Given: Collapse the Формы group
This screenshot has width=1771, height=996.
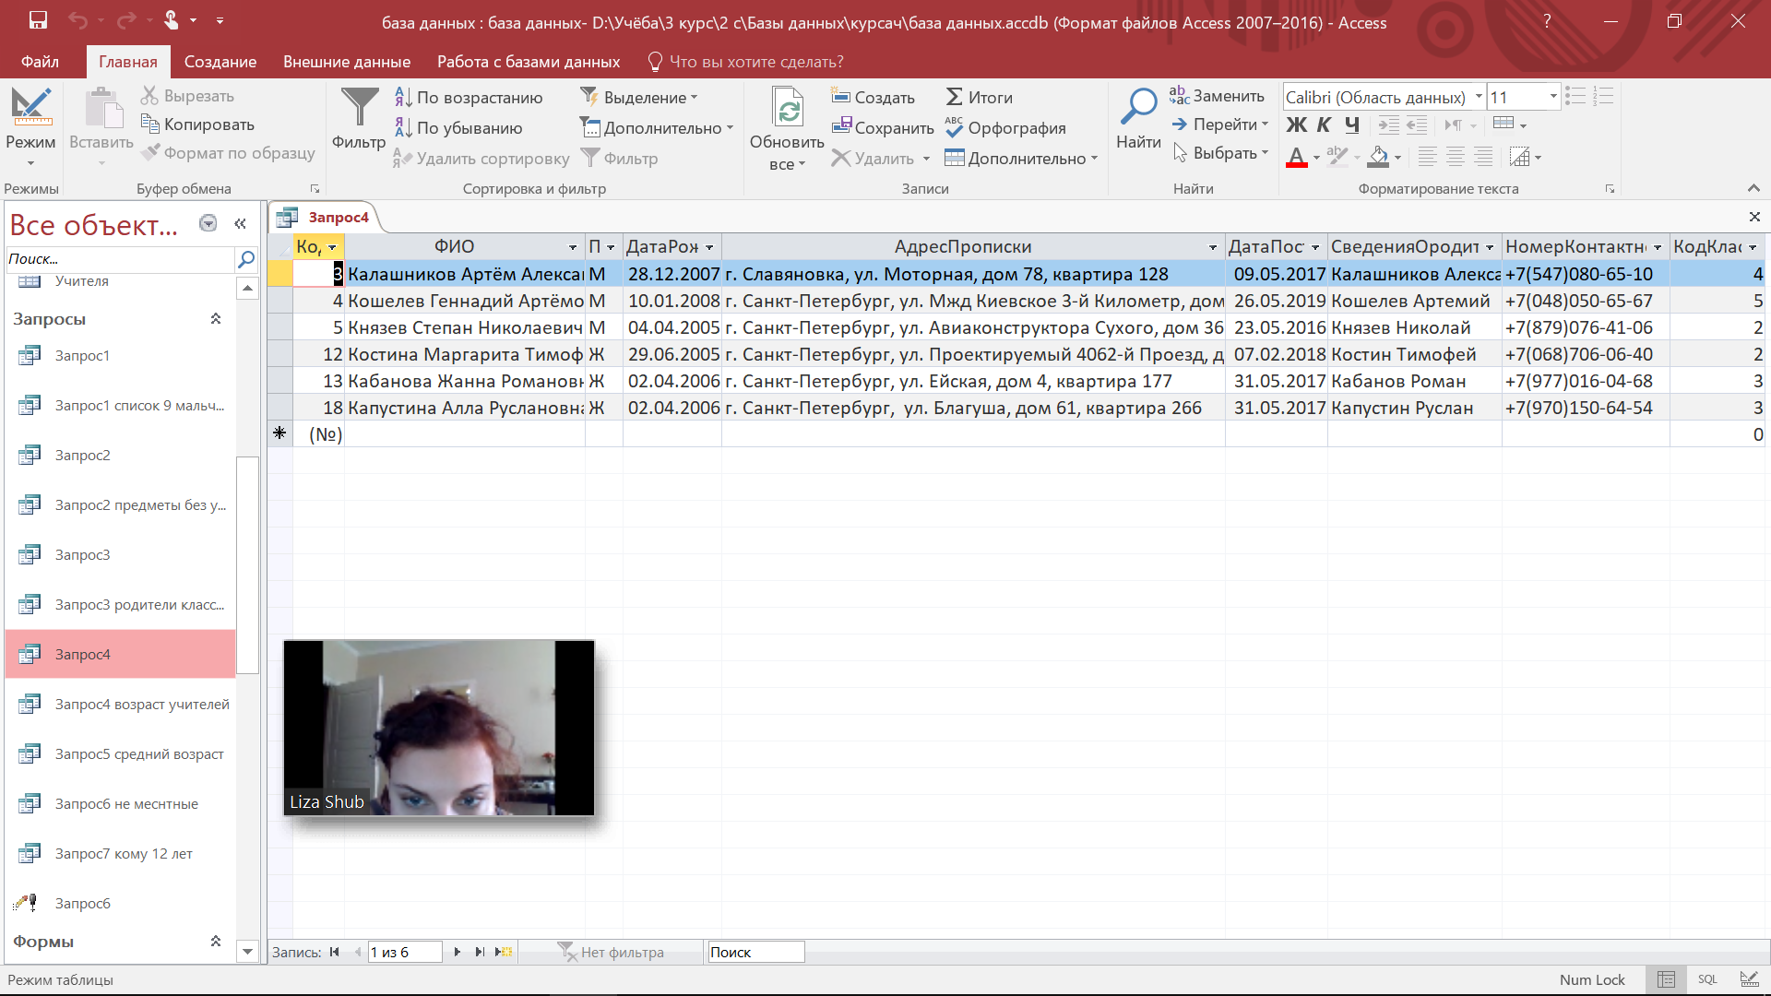Looking at the screenshot, I should click(x=216, y=941).
